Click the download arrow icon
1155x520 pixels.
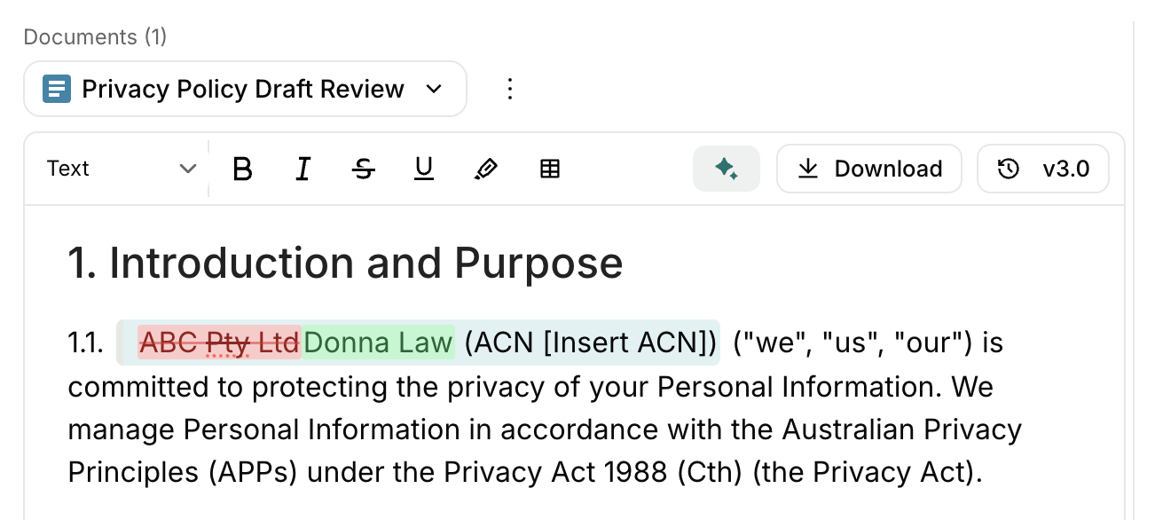pos(808,169)
